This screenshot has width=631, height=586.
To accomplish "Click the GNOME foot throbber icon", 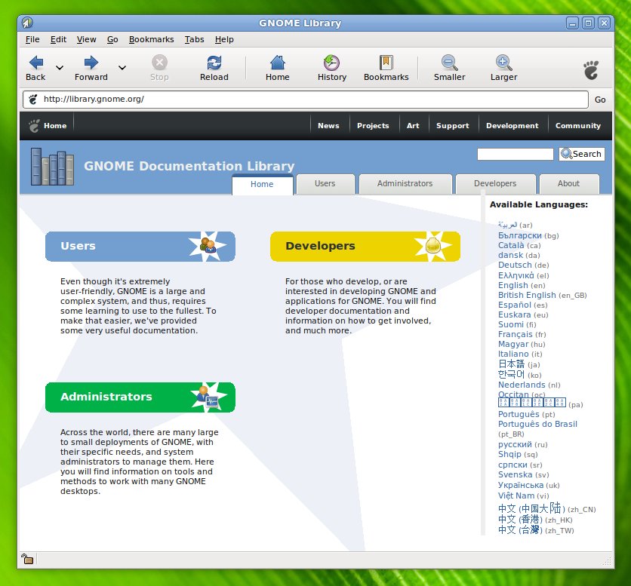I will (x=591, y=70).
